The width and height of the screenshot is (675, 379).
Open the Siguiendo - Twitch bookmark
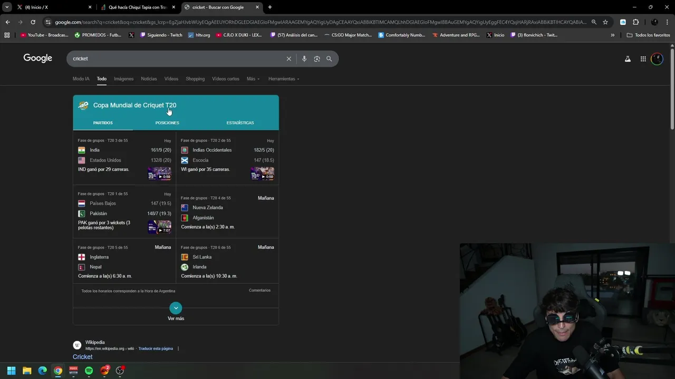pos(161,35)
